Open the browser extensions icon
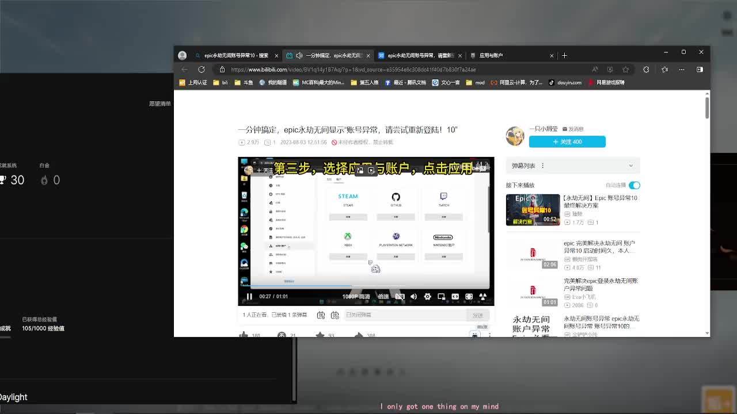 [646, 70]
